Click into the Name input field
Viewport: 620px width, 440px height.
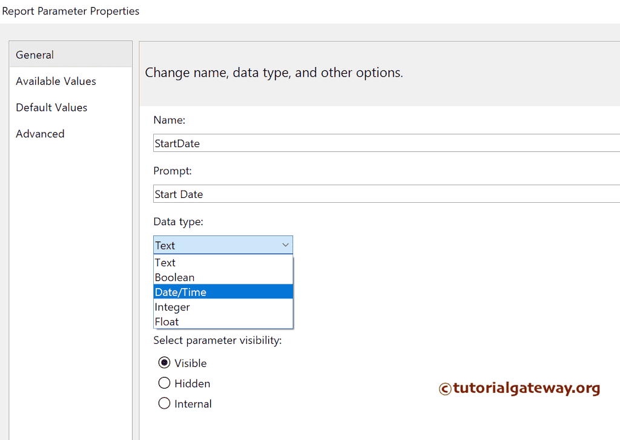point(303,143)
